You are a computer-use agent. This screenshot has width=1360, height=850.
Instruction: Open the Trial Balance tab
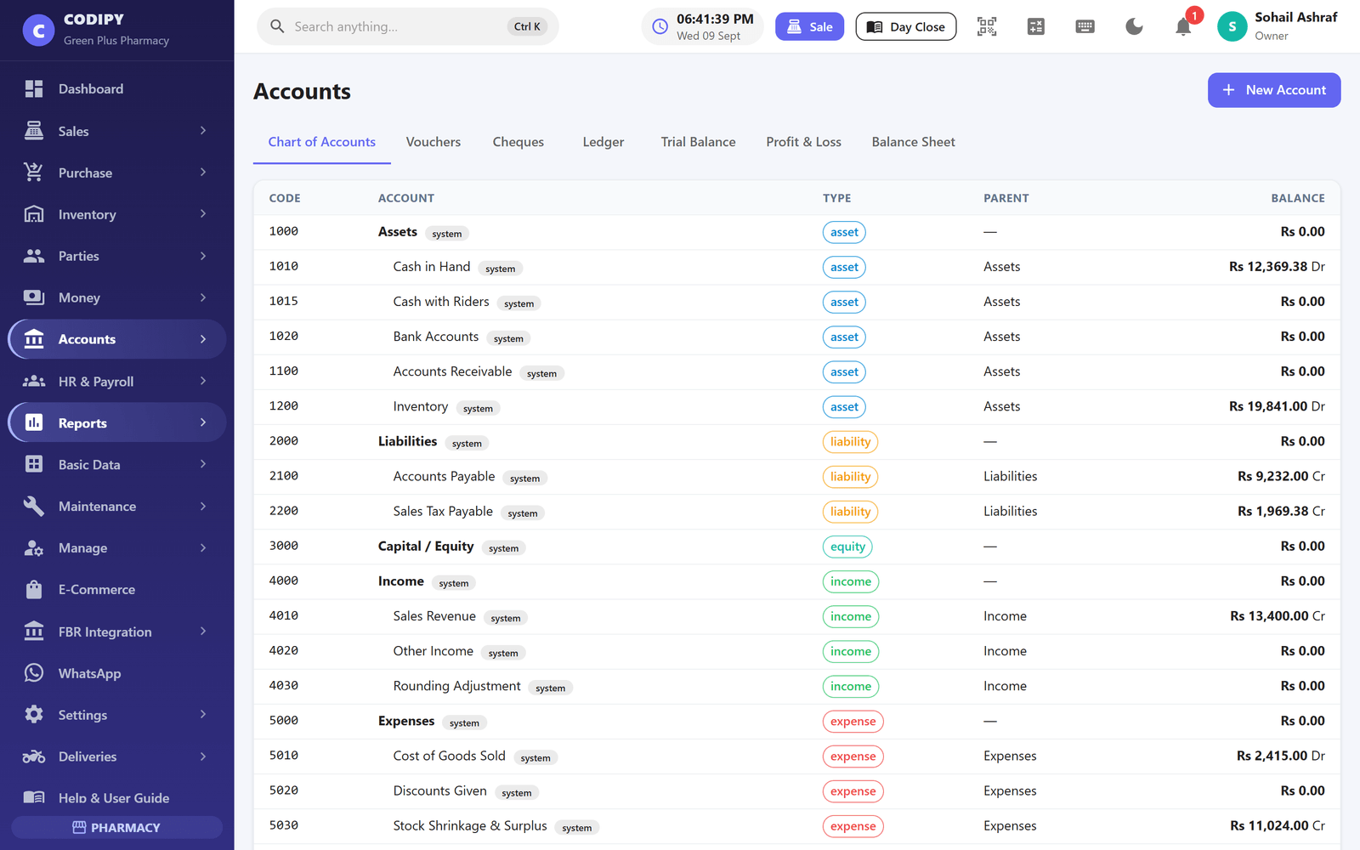tap(699, 142)
